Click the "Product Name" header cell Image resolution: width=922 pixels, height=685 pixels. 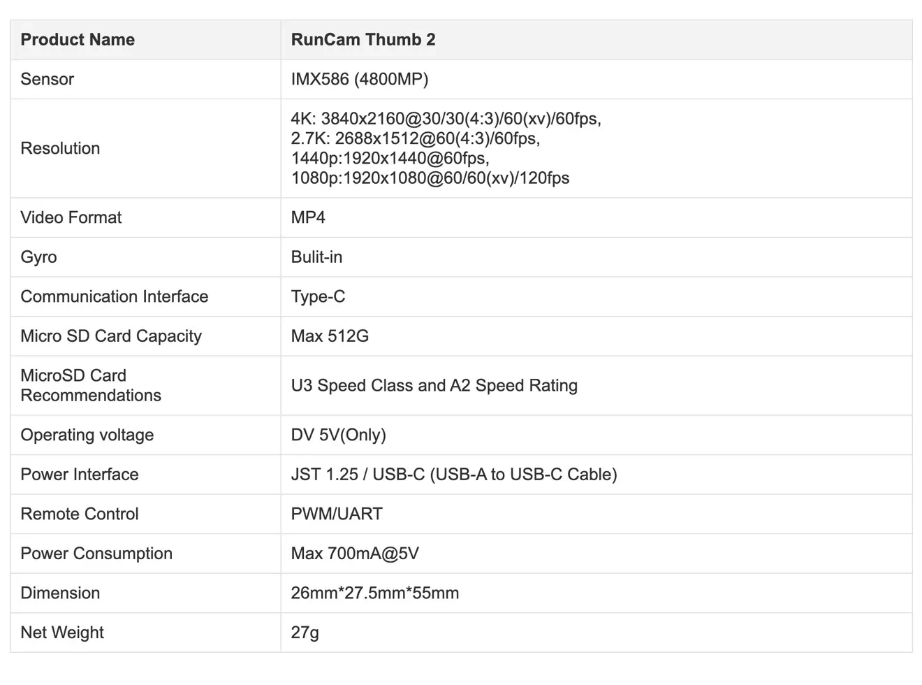(x=78, y=40)
